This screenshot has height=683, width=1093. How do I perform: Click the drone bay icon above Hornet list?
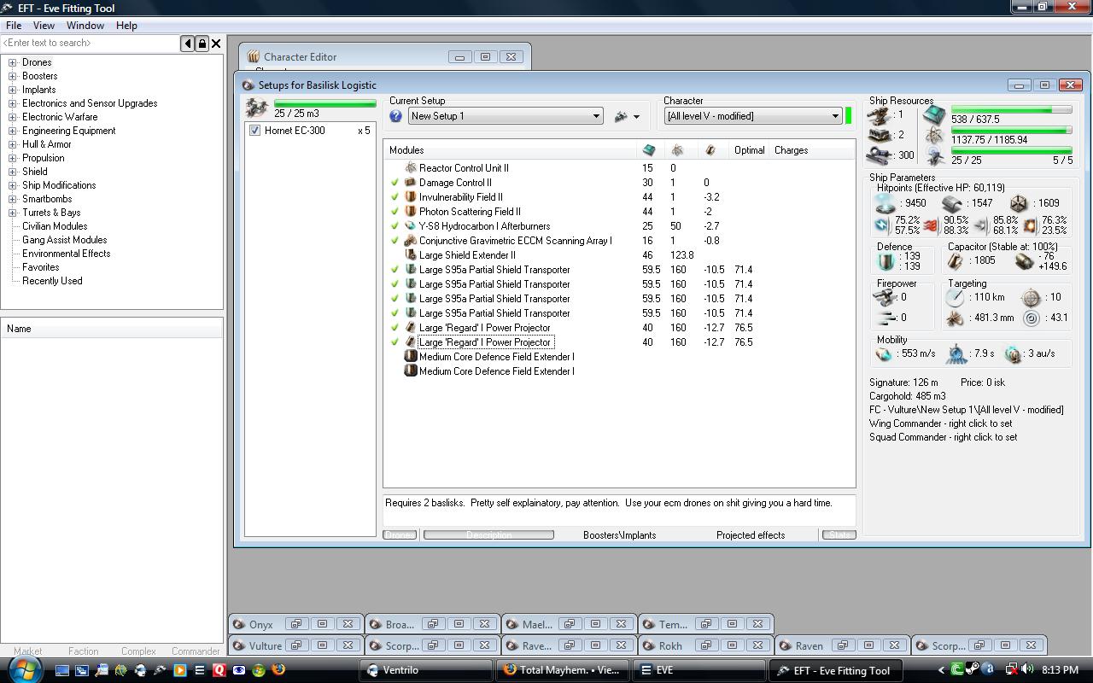coord(256,108)
